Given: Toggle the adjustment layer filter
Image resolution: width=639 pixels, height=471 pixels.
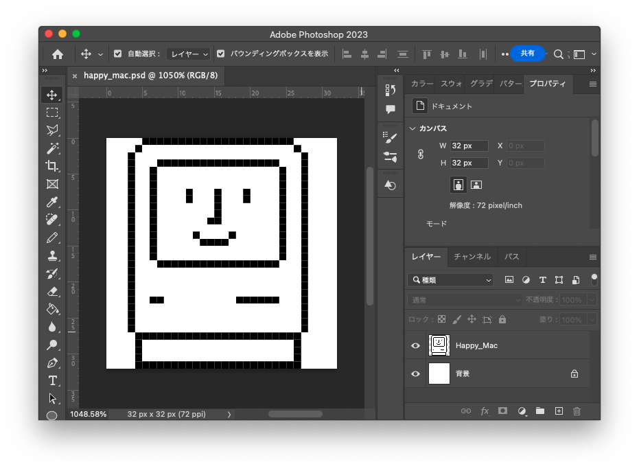Looking at the screenshot, I should [x=526, y=279].
